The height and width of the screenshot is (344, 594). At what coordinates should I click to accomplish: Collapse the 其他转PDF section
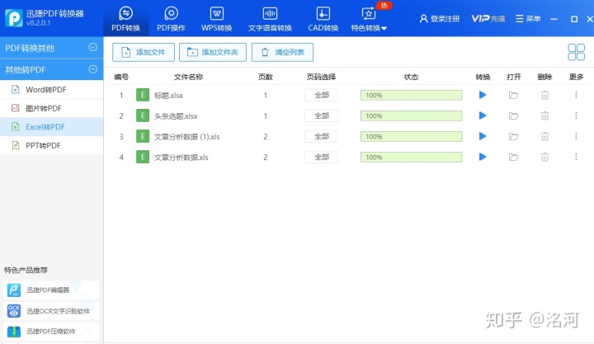51,70
